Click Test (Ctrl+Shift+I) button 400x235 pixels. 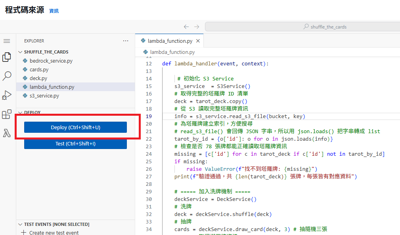tap(75, 143)
